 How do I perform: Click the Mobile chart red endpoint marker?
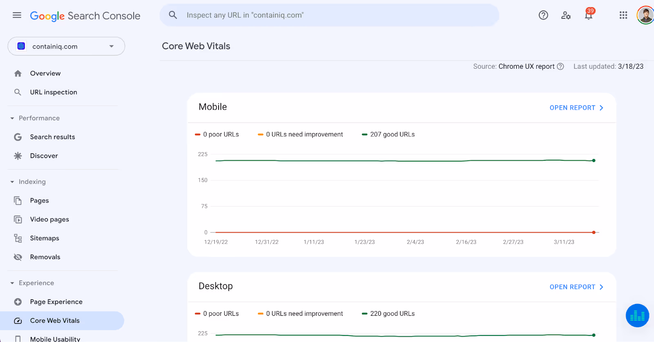[x=594, y=232]
